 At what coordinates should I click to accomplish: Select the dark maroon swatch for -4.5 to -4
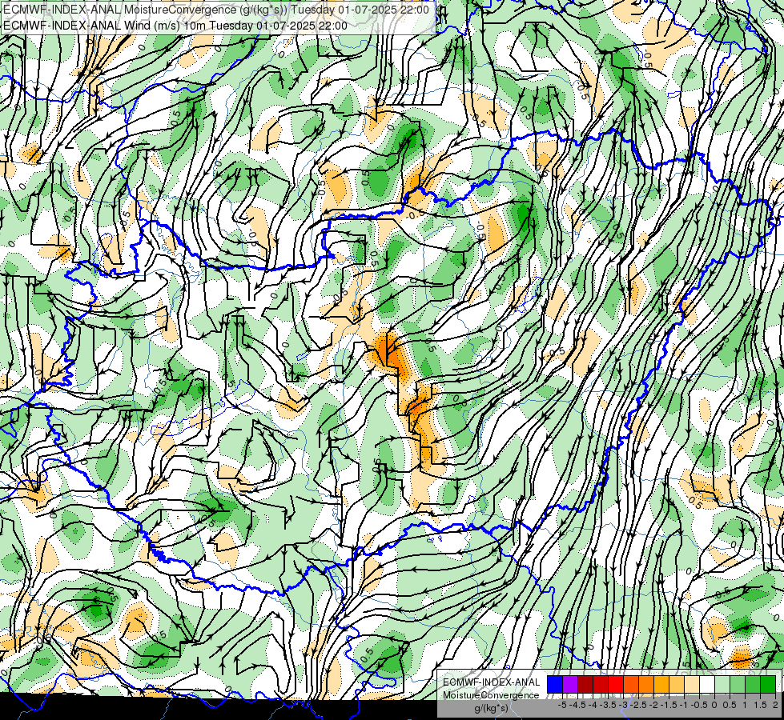tap(585, 684)
